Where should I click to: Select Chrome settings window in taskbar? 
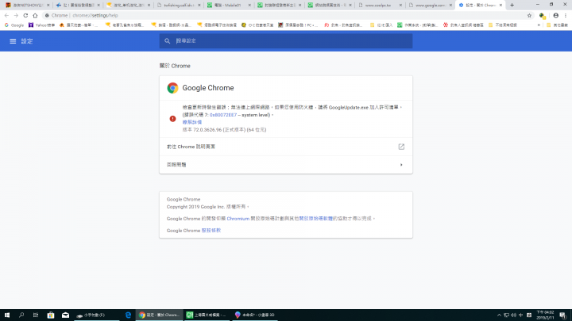(159, 315)
